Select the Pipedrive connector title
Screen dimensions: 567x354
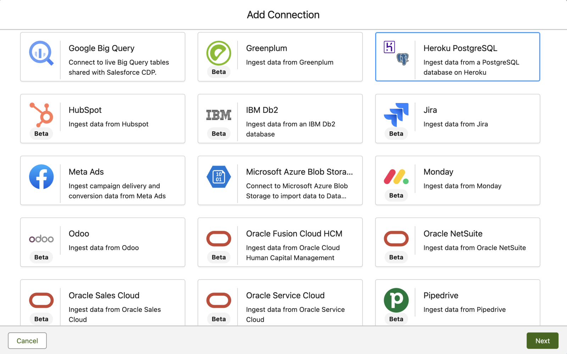(x=441, y=295)
